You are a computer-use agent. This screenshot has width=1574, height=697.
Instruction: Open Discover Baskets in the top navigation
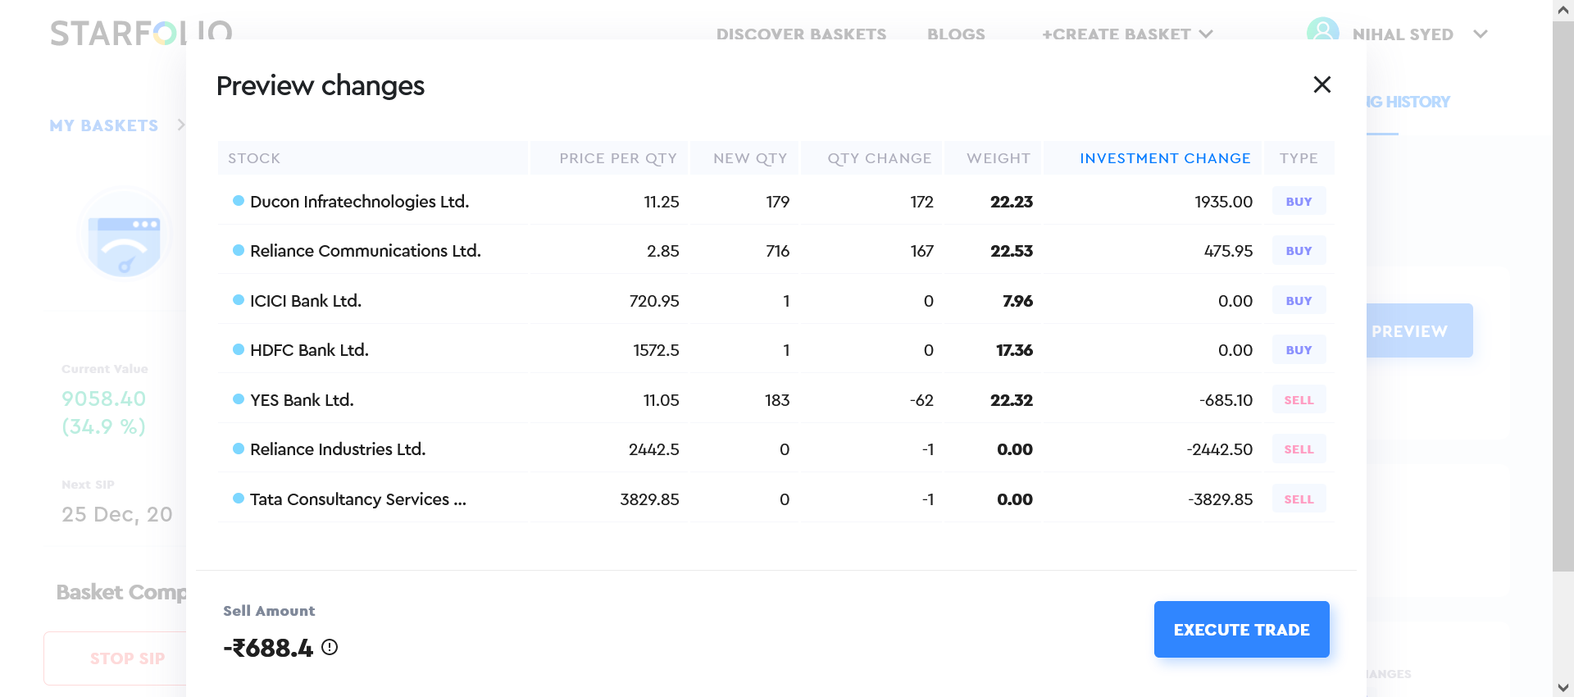pos(801,34)
